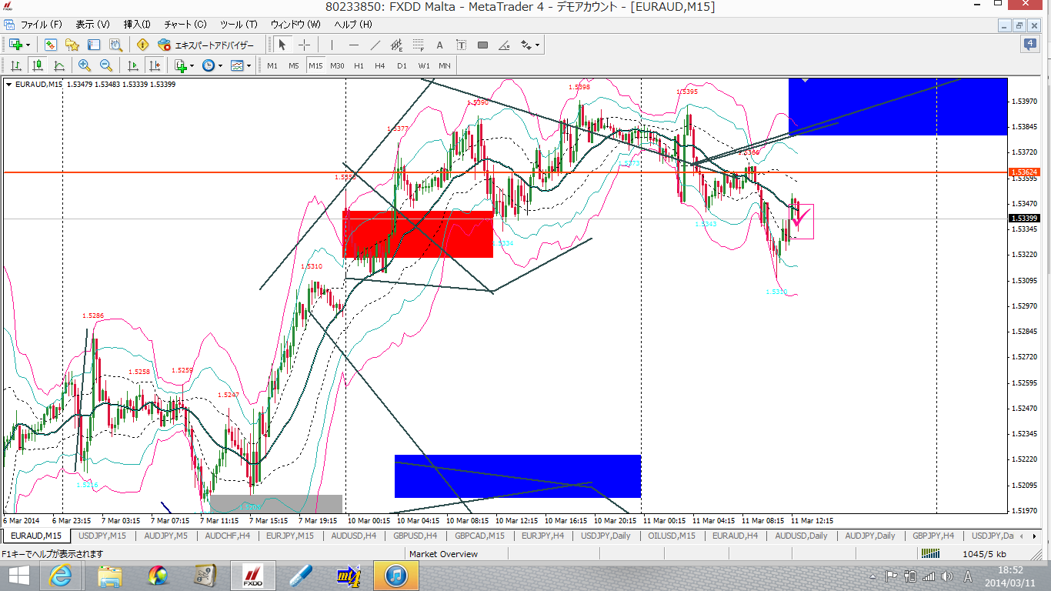Switch to the USDJPY,M15 chart tab
This screenshot has width=1051, height=591.
pos(102,536)
